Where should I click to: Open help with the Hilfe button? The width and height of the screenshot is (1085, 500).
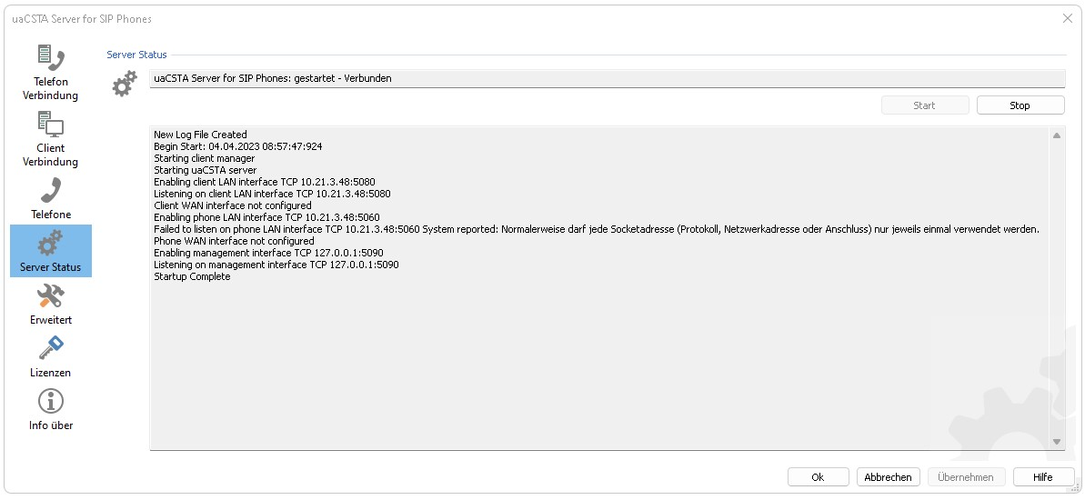coord(1042,477)
